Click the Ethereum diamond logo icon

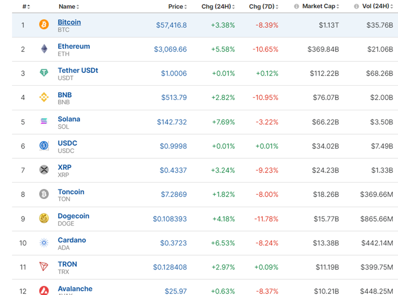pos(44,49)
